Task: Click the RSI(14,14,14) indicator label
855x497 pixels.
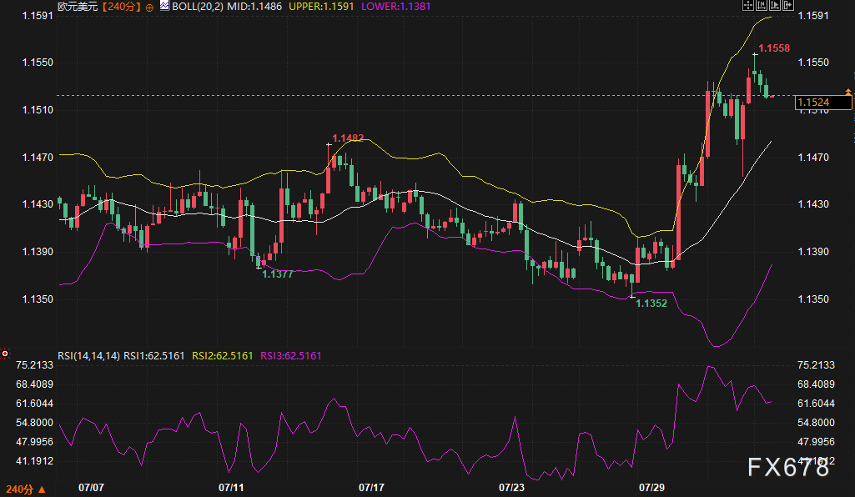Action: (x=89, y=356)
